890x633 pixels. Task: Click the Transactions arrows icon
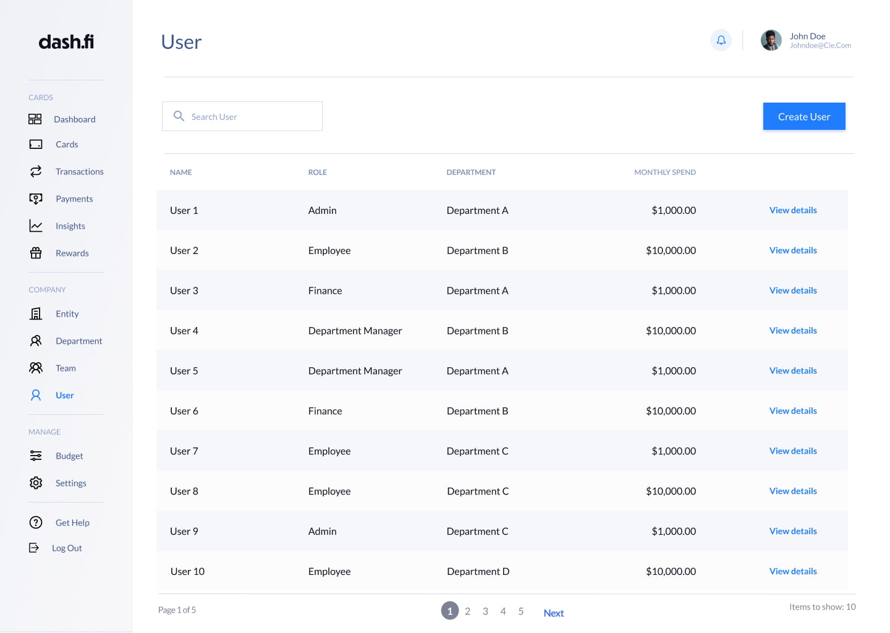coord(36,171)
